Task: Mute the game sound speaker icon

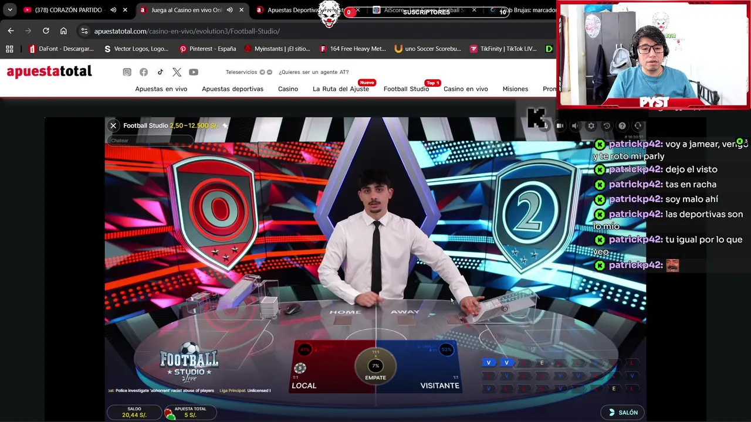Action: [576, 125]
